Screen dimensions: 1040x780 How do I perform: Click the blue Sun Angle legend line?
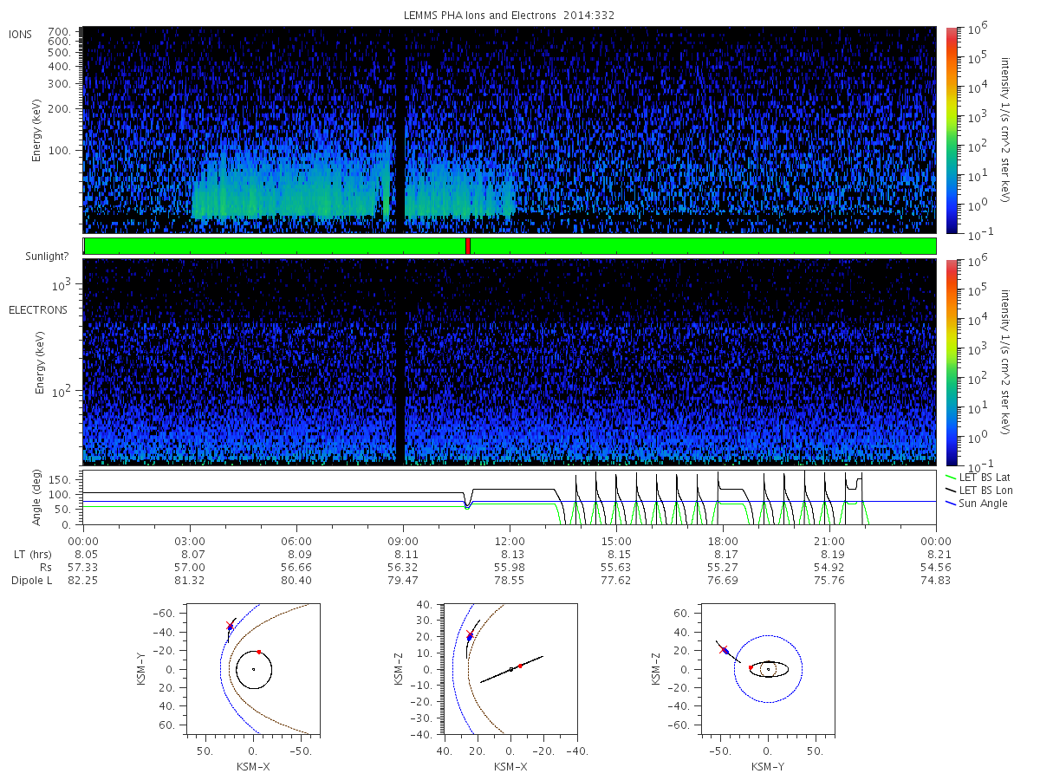coord(951,504)
